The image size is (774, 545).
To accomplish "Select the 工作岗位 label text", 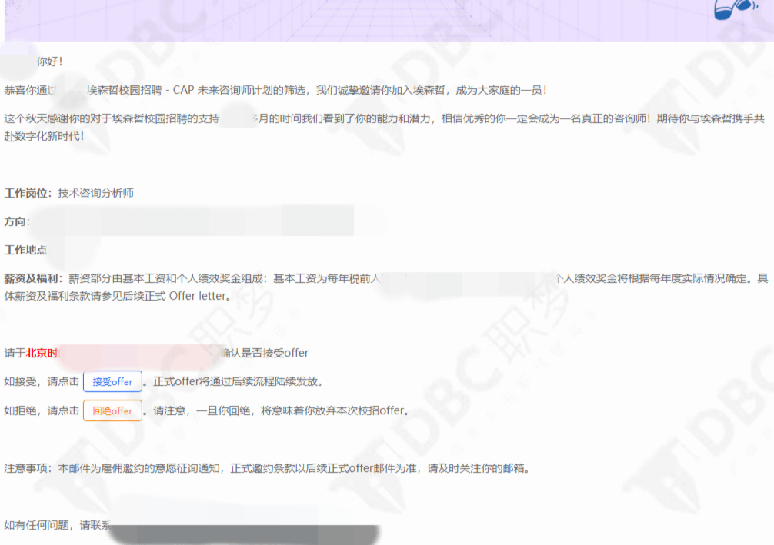I will tap(27, 194).
